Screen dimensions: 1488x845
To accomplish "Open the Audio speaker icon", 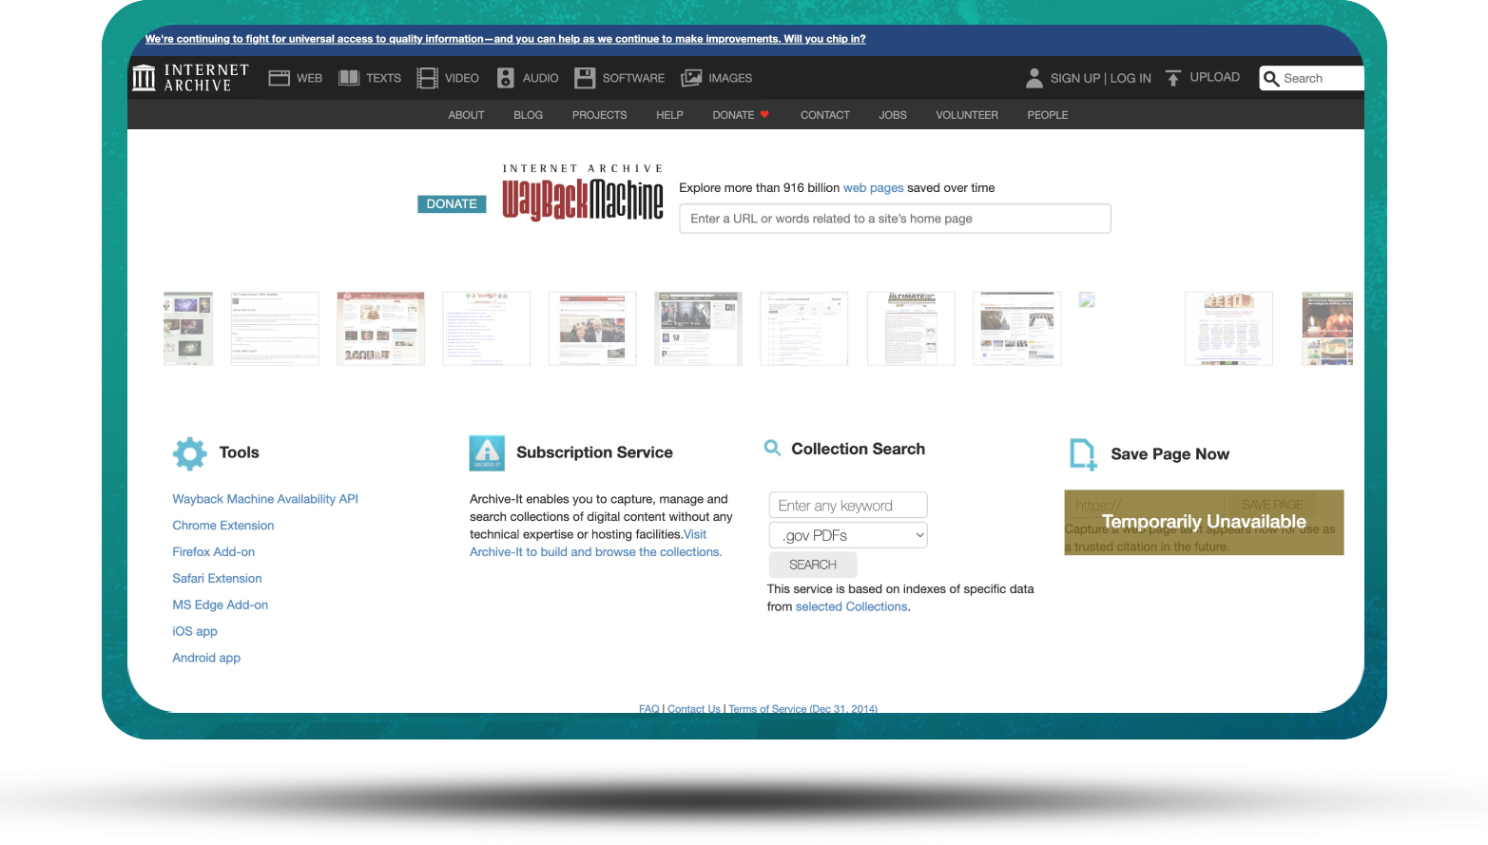I will pyautogui.click(x=506, y=78).
